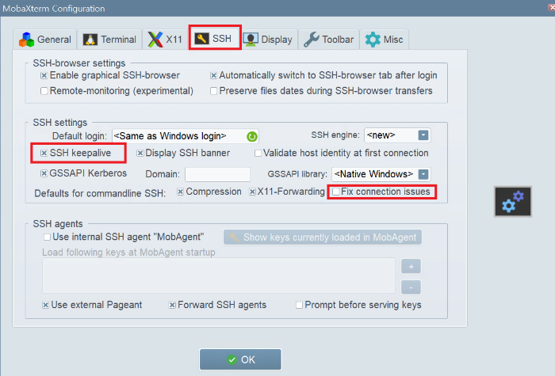Toggle Compression for commandline SSH

tap(180, 192)
